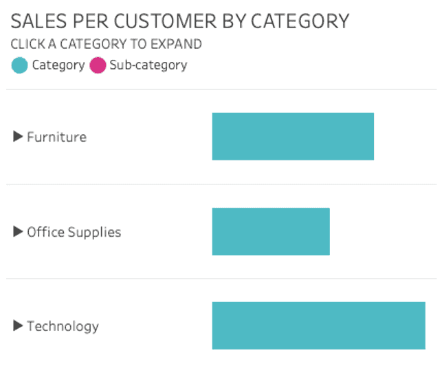Click the Furniture row label
Image resolution: width=444 pixels, height=366 pixels.
pyautogui.click(x=56, y=137)
